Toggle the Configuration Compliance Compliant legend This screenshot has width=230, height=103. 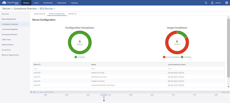(x=80, y=57)
